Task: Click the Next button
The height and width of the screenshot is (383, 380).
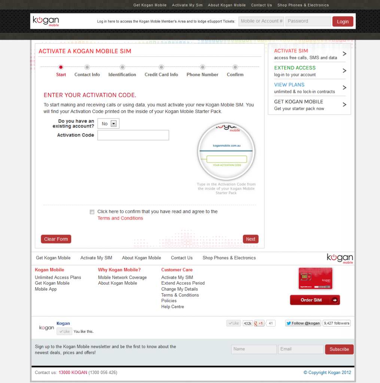Action: click(250, 239)
